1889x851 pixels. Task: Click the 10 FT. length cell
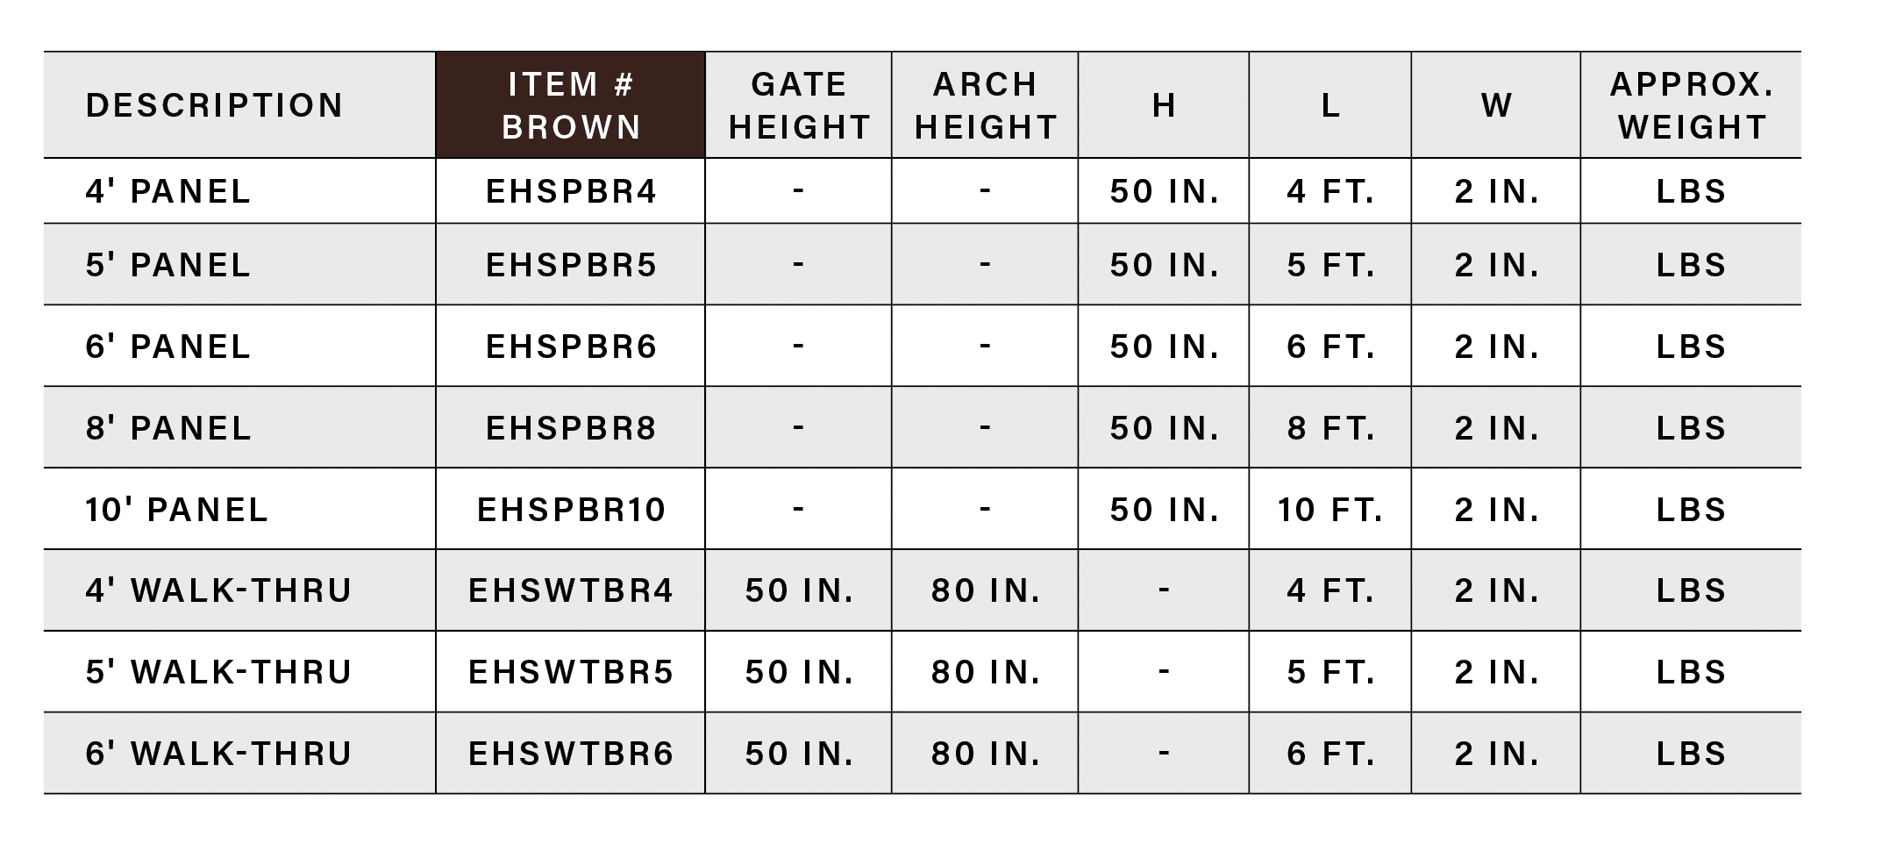(x=1330, y=510)
